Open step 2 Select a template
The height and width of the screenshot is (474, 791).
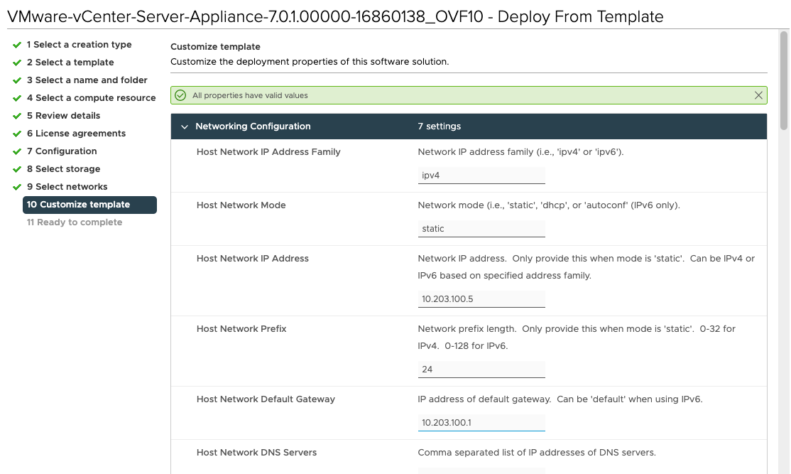click(x=70, y=63)
